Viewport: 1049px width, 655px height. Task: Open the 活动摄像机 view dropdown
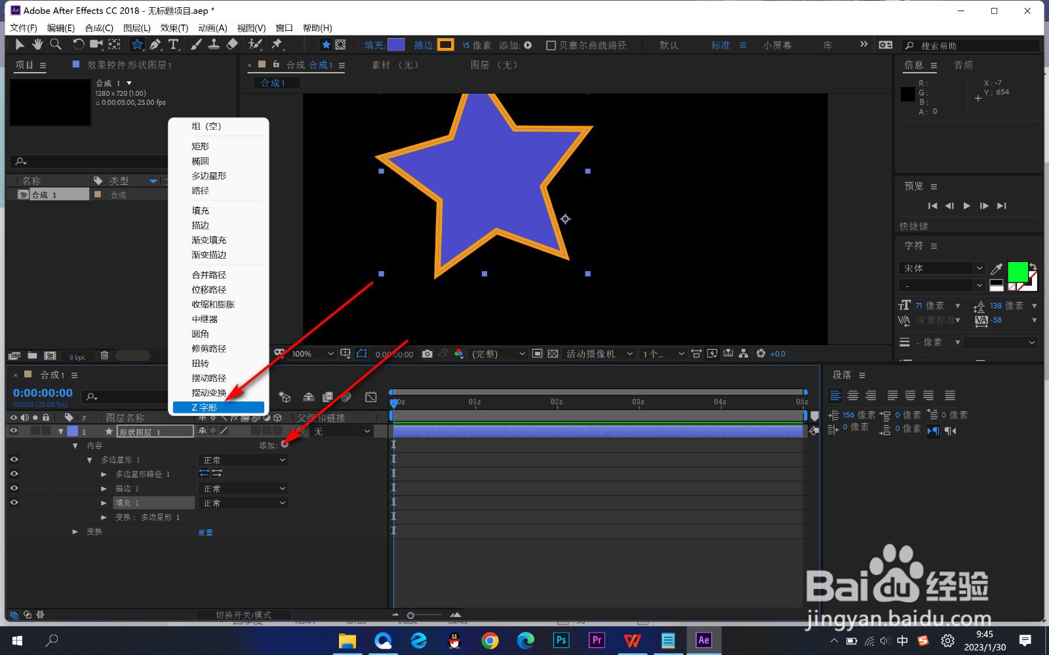[x=599, y=354]
